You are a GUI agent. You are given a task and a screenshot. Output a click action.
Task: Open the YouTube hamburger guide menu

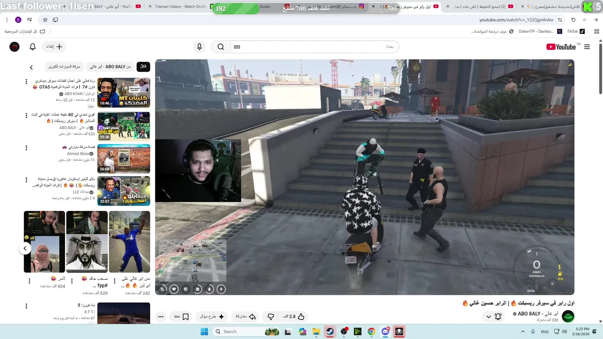click(587, 47)
